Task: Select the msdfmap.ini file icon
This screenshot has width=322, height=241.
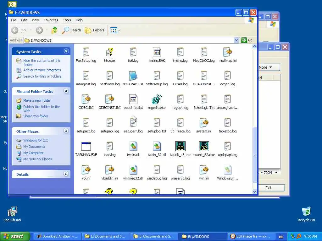Action: pyautogui.click(x=227, y=52)
